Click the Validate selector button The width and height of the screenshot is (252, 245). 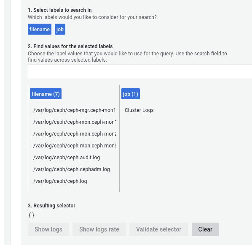[159, 229]
